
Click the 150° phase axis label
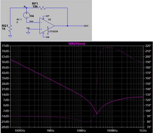pos(148,84)
